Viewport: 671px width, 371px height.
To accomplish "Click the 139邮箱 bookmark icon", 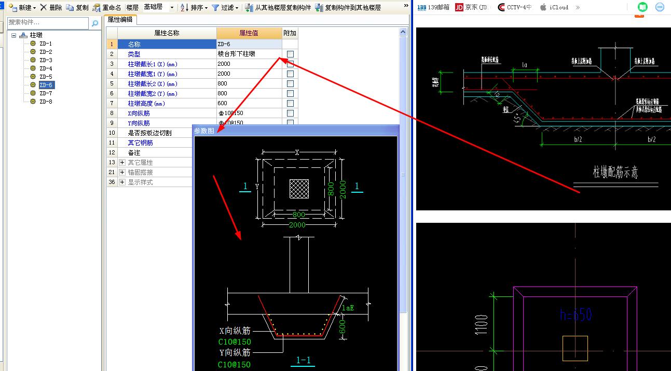I will [422, 7].
